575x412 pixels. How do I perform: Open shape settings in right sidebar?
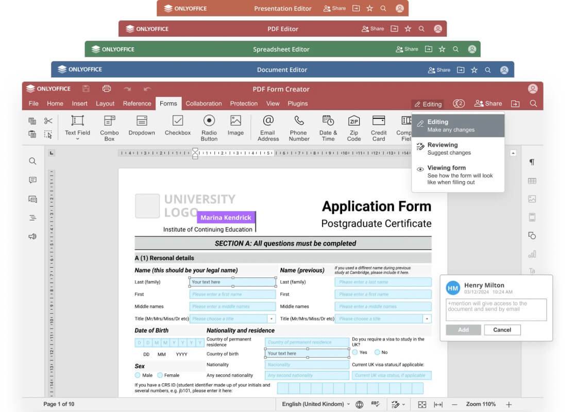pyautogui.click(x=532, y=235)
